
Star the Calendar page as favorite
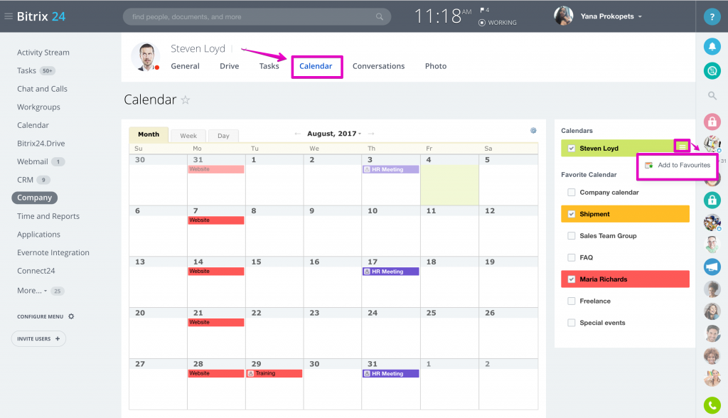pyautogui.click(x=186, y=100)
